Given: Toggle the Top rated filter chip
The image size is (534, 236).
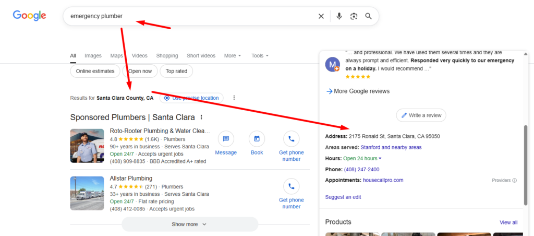Looking at the screenshot, I should [177, 71].
